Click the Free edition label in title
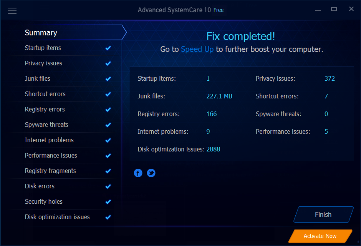Screen dimensions: 361x246 pos(219,10)
